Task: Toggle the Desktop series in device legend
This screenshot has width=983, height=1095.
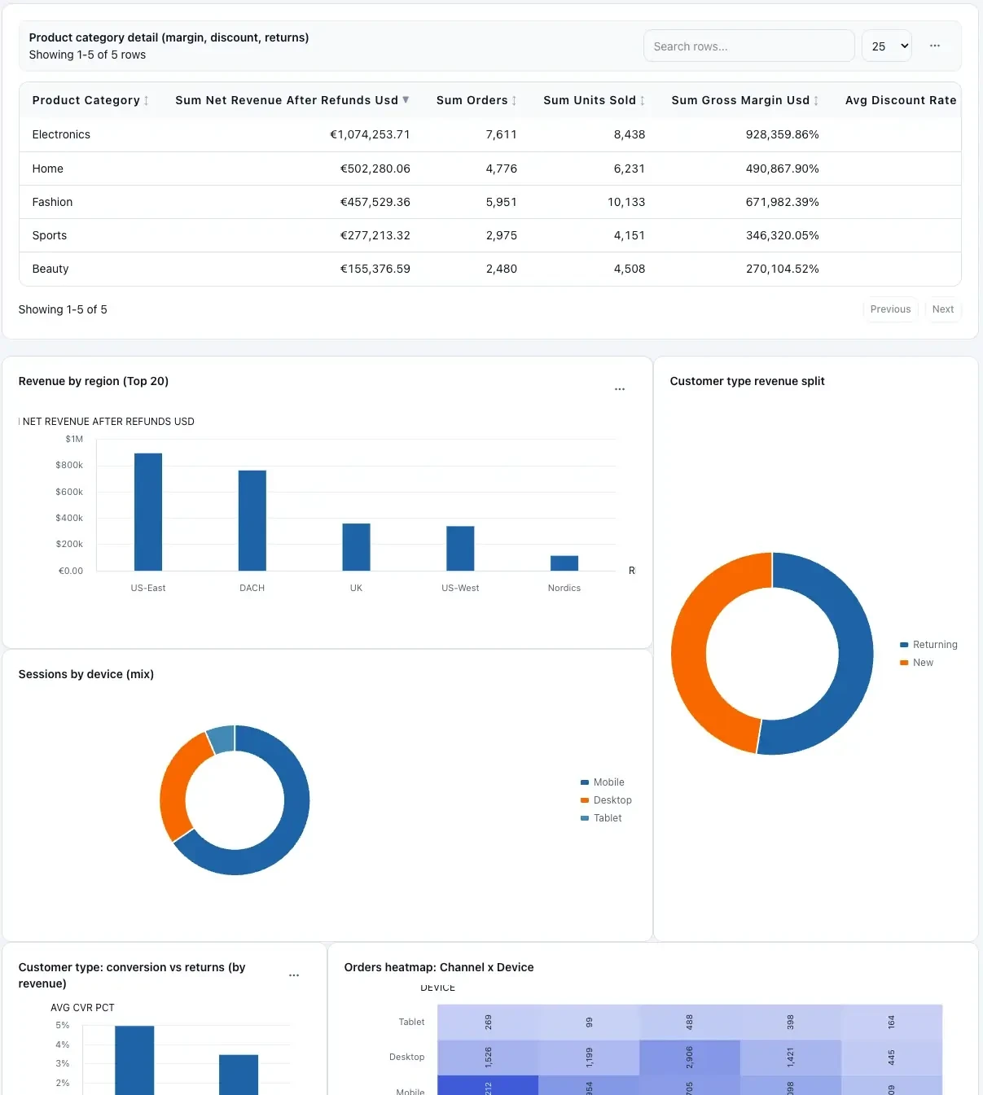Action: (x=606, y=800)
